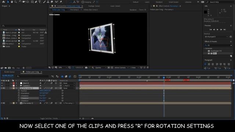Select the Zoom magnifier tool

tap(15, 2)
